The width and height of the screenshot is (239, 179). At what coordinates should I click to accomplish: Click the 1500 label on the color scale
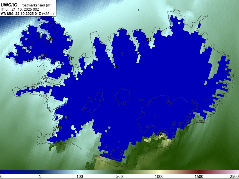[199, 176]
